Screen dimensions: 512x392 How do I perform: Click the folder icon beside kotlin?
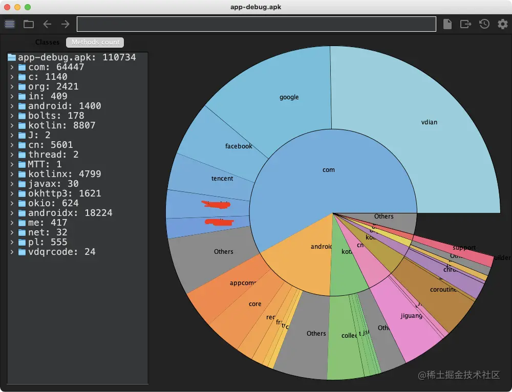coord(22,126)
